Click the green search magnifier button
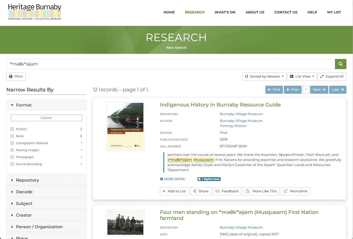Screen dimensions: 353x239 tap(341, 64)
